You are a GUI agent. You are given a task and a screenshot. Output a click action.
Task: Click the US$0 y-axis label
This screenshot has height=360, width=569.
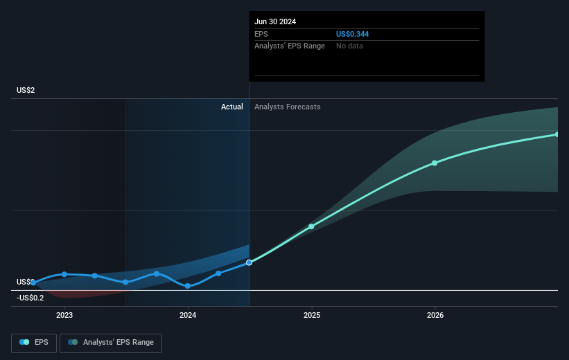pos(26,282)
